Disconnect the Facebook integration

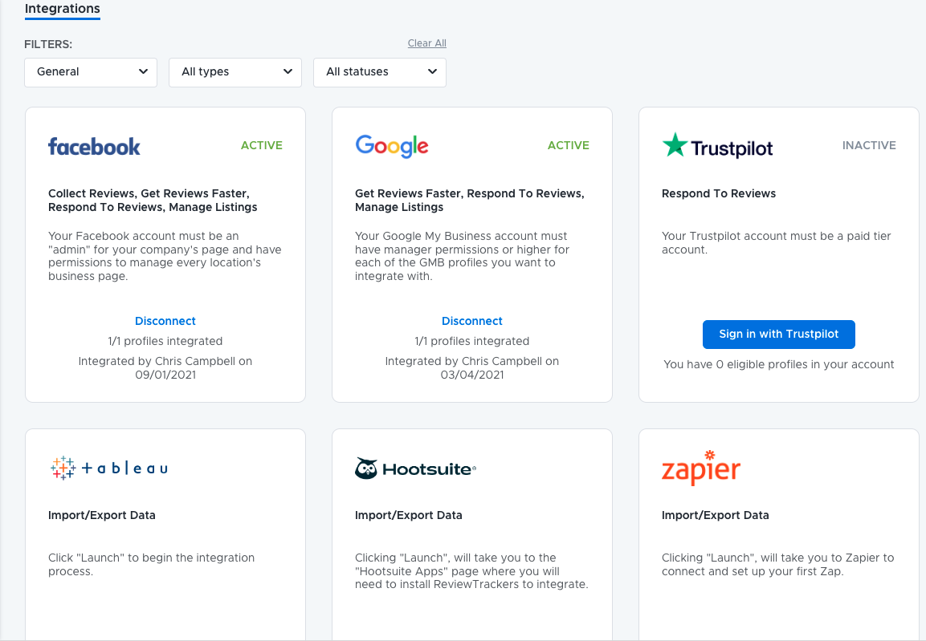(x=165, y=321)
